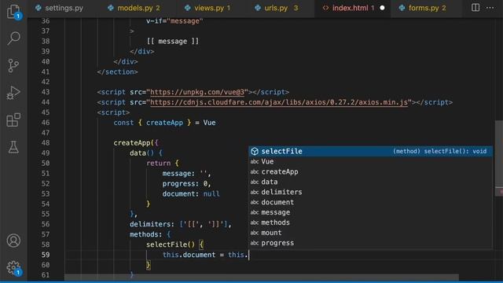The width and height of the screenshot is (503, 283).
Task: Choose the document suggestion
Action: click(x=370, y=202)
